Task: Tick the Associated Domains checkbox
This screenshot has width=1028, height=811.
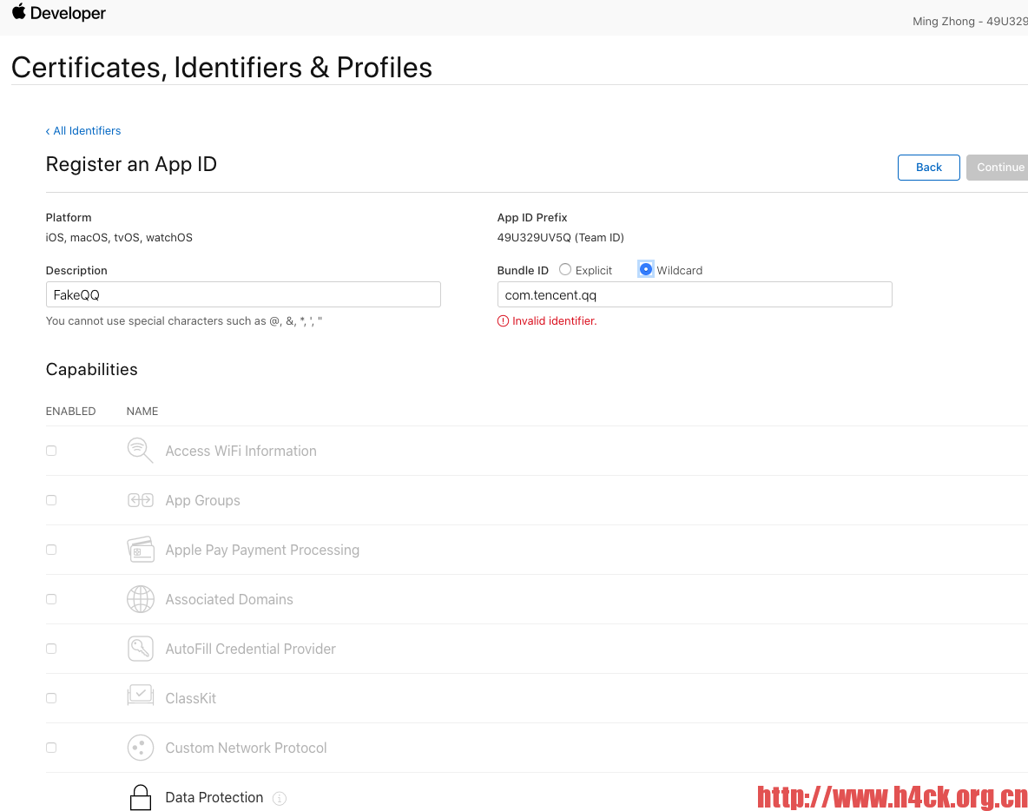Action: pyautogui.click(x=51, y=599)
